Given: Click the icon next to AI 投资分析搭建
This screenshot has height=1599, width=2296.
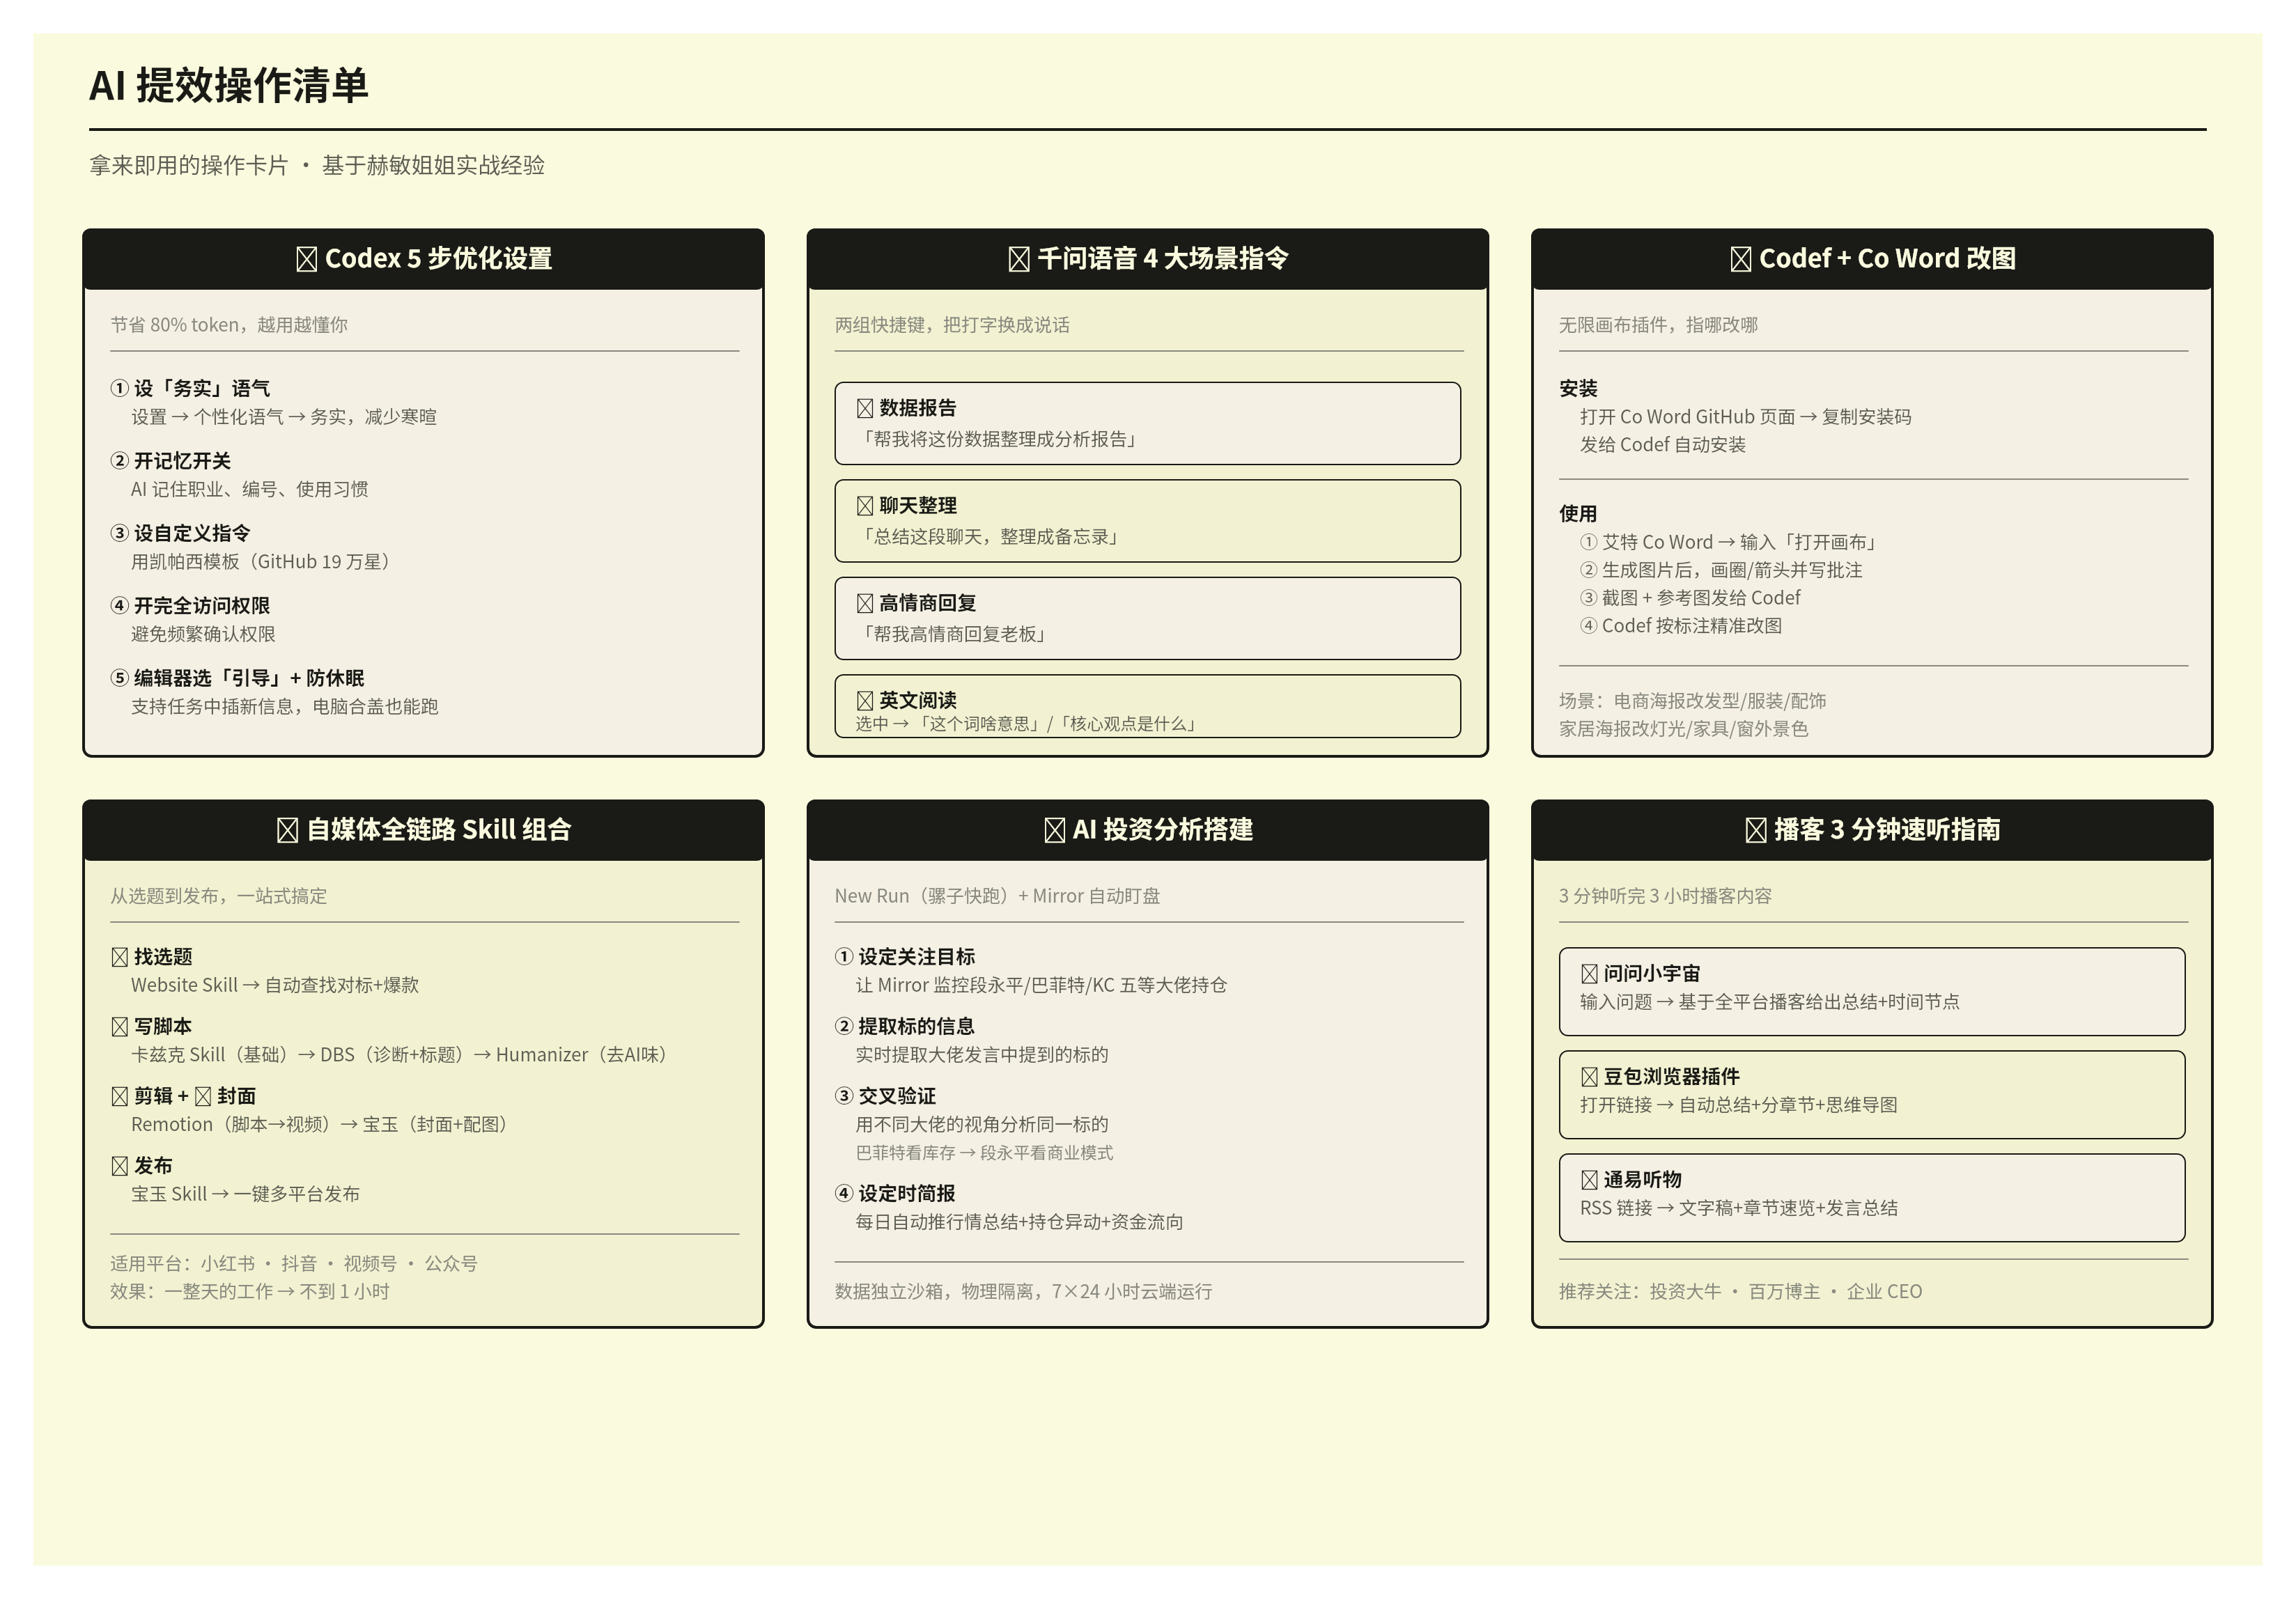Looking at the screenshot, I should click(x=1054, y=830).
